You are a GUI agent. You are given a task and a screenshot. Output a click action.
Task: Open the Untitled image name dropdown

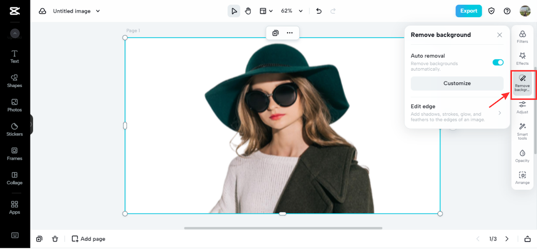coord(76,11)
